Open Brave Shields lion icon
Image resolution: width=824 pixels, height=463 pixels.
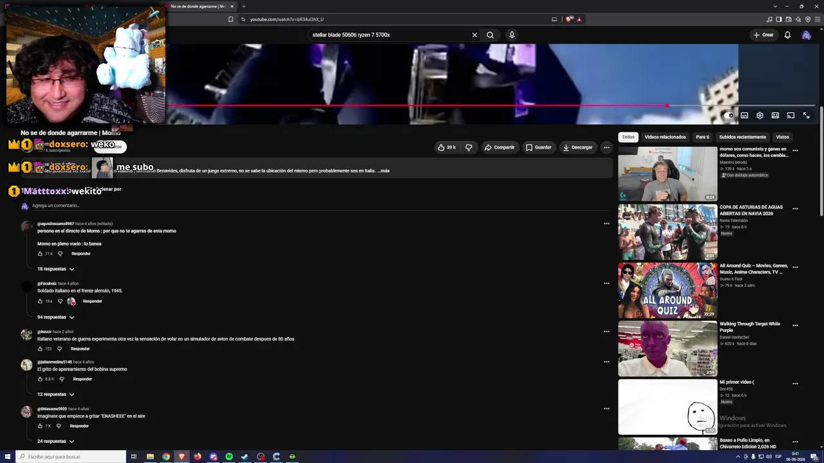[569, 19]
